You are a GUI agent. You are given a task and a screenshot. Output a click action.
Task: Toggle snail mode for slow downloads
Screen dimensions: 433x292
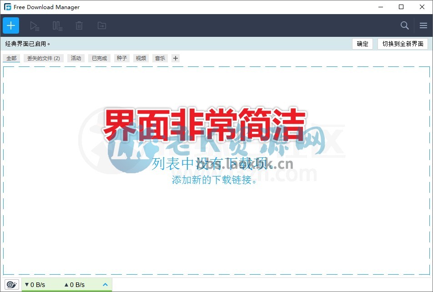point(11,284)
